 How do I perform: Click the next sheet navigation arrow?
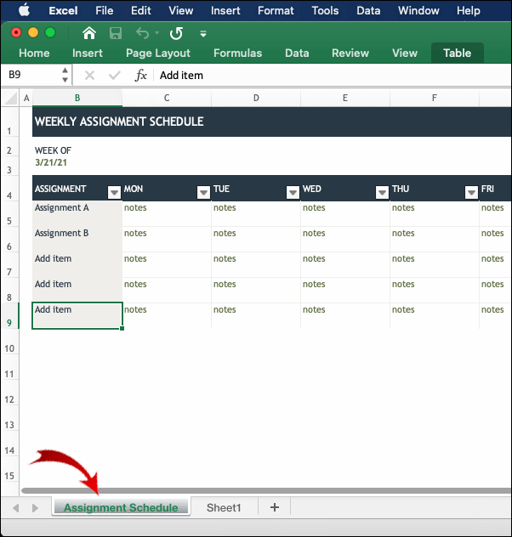click(35, 507)
